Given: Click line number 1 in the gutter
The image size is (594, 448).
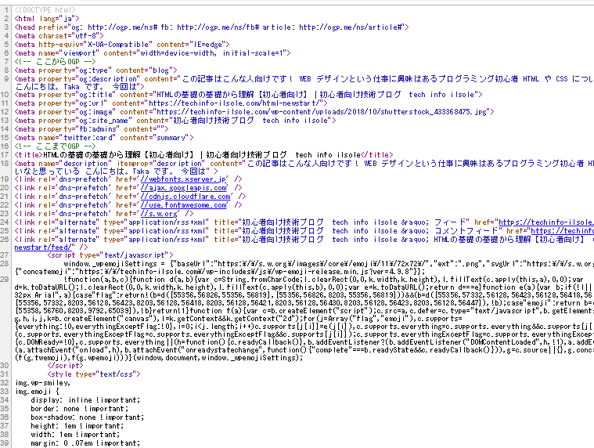Looking at the screenshot, I should click(x=6, y=10).
